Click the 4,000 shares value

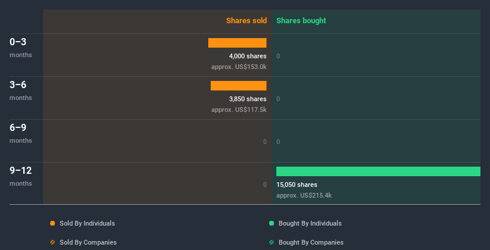(x=248, y=56)
